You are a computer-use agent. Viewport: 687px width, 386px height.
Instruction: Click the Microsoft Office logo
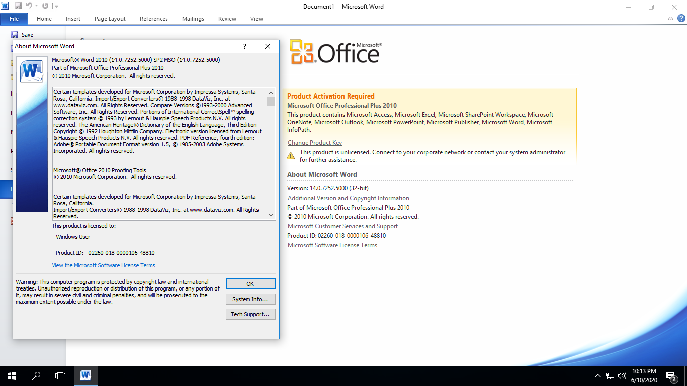(x=336, y=52)
